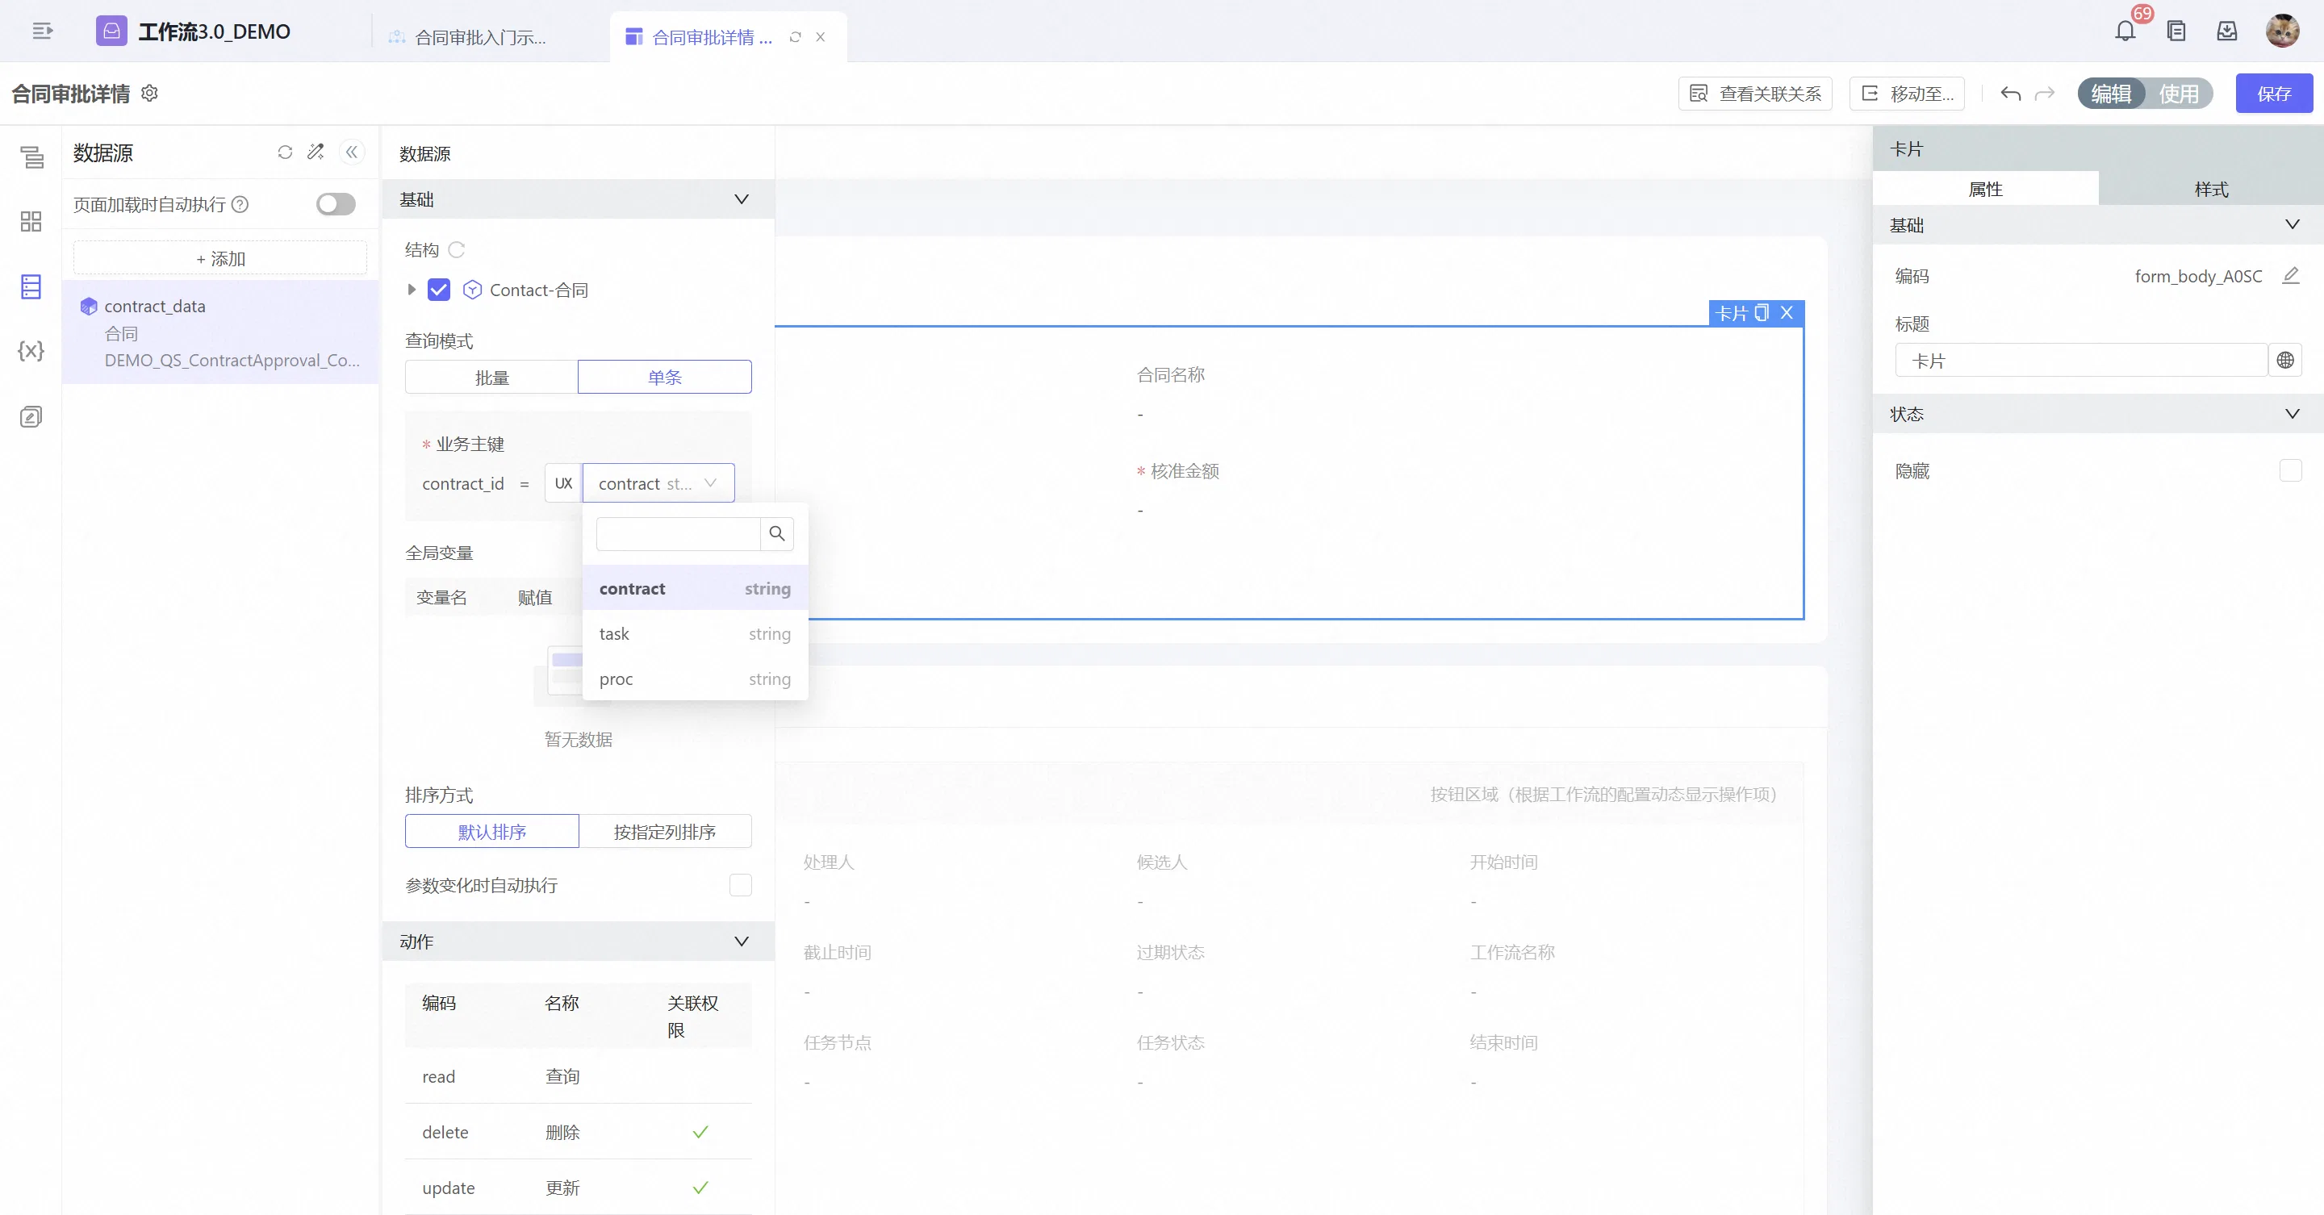Click the copy icon on 卡片 tag
2324x1215 pixels.
(1762, 313)
